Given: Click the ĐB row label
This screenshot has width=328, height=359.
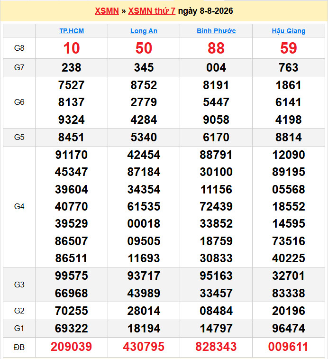Looking at the screenshot, I should pos(19,347).
